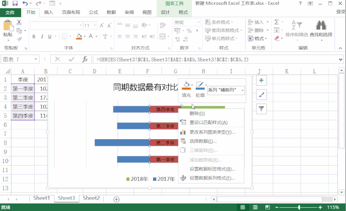The width and height of the screenshot is (346, 211).
Task: Click the Save icon in quick access toolbar
Action: pos(15,3)
